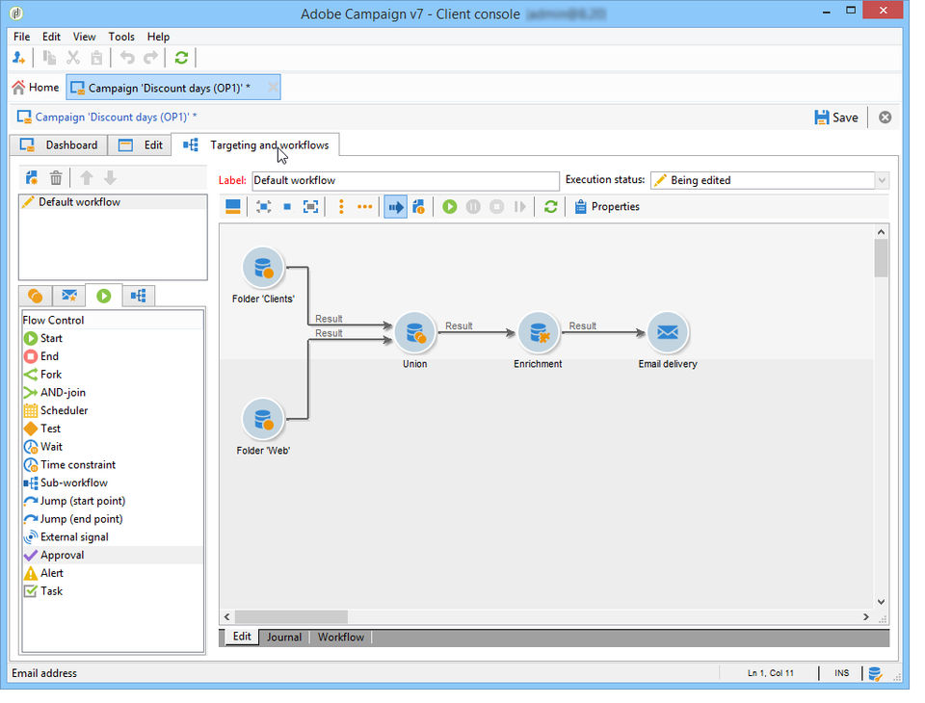Toggle the highlighted arrow display icon

[395, 207]
